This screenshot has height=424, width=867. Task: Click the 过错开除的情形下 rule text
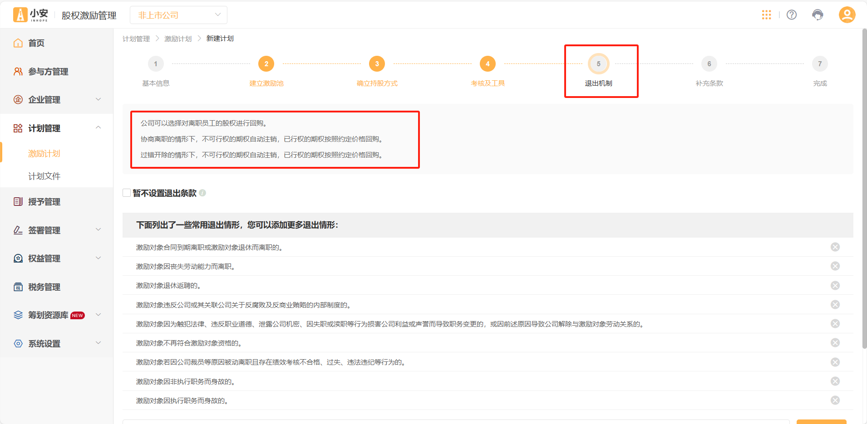click(262, 155)
